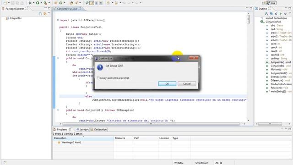Image resolution: width=293 pixels, height=165 pixels.
Task: Click the Resource column header
Action: click(x=123, y=138)
